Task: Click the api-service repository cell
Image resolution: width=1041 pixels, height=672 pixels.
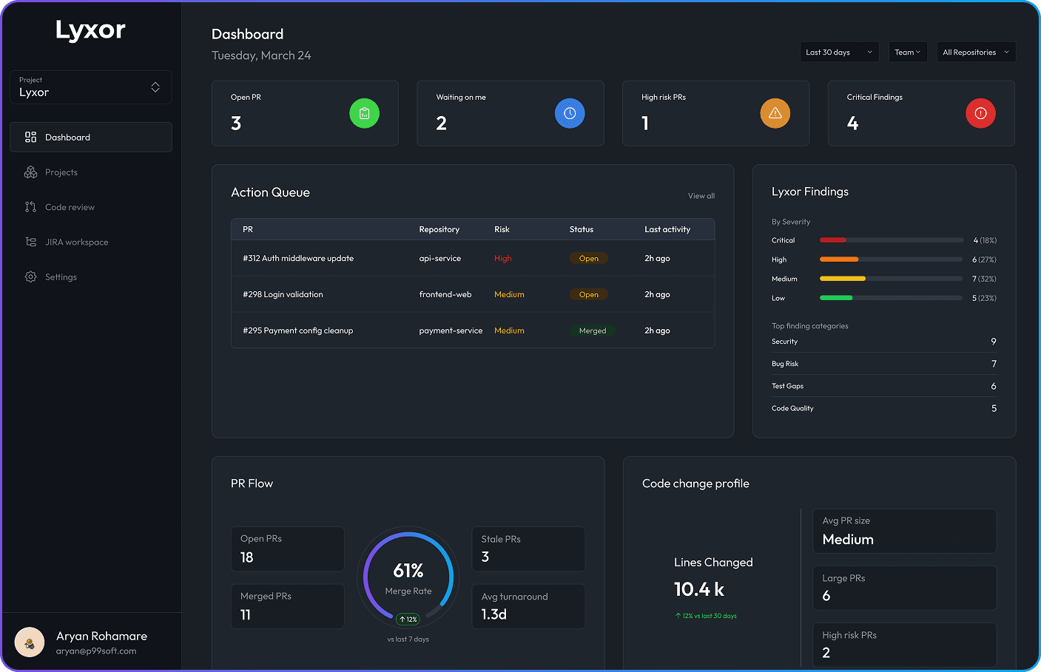Action: coord(440,258)
